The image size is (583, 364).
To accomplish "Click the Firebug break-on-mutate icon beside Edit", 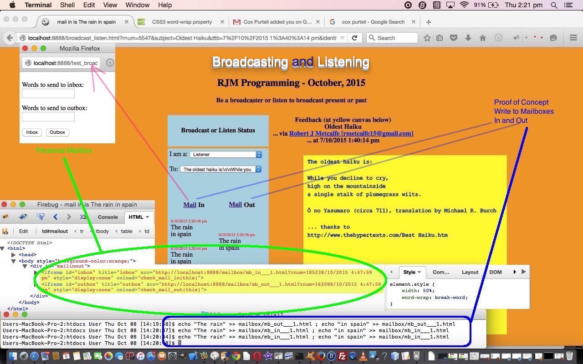I will tap(5, 231).
